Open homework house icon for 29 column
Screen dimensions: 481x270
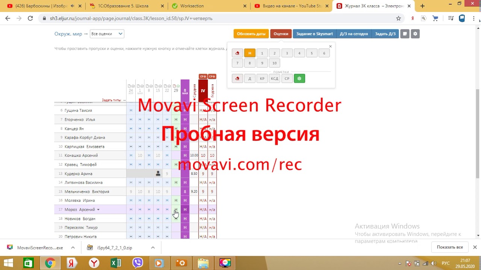178,86
